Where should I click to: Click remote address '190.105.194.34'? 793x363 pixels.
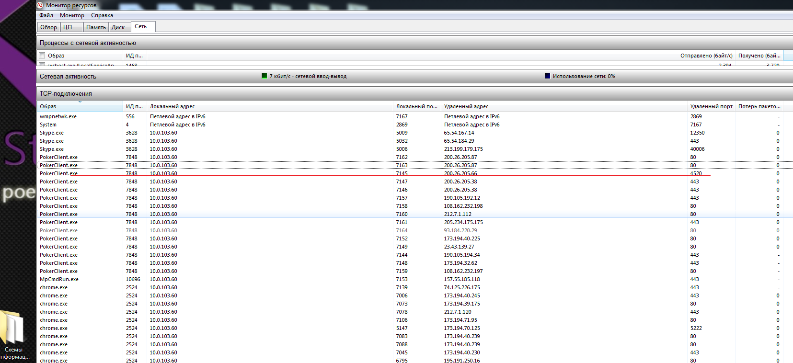pyautogui.click(x=462, y=255)
